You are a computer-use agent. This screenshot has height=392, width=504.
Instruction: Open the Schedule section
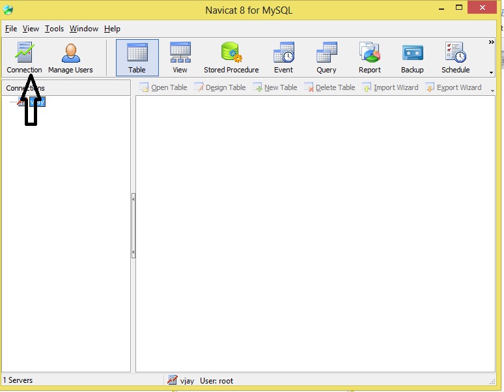pos(455,58)
